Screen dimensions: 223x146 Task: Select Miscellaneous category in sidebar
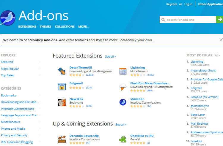[10, 122]
